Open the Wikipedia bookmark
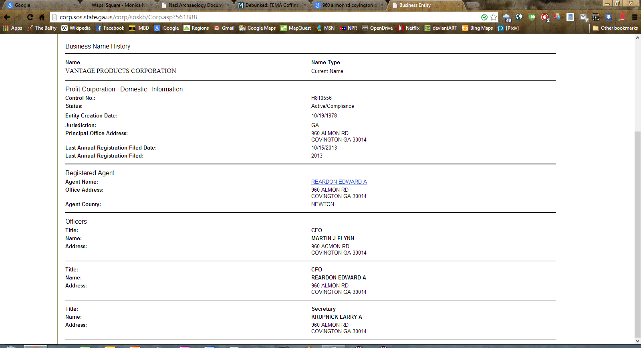This screenshot has height=348, width=641. click(x=76, y=28)
